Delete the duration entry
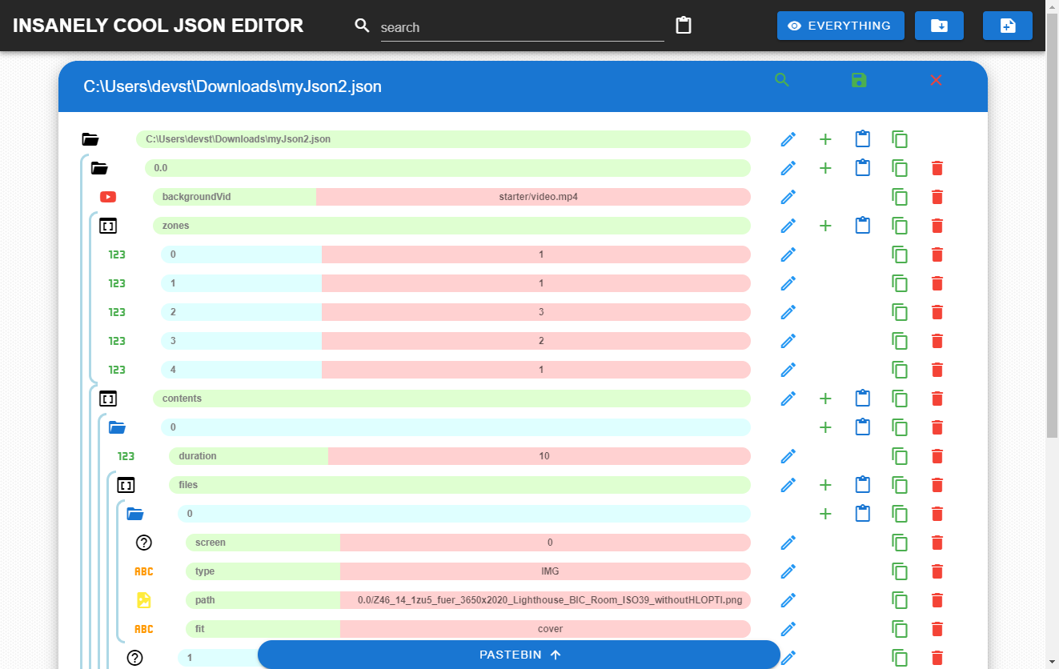Viewport: 1059px width, 669px height. [937, 456]
